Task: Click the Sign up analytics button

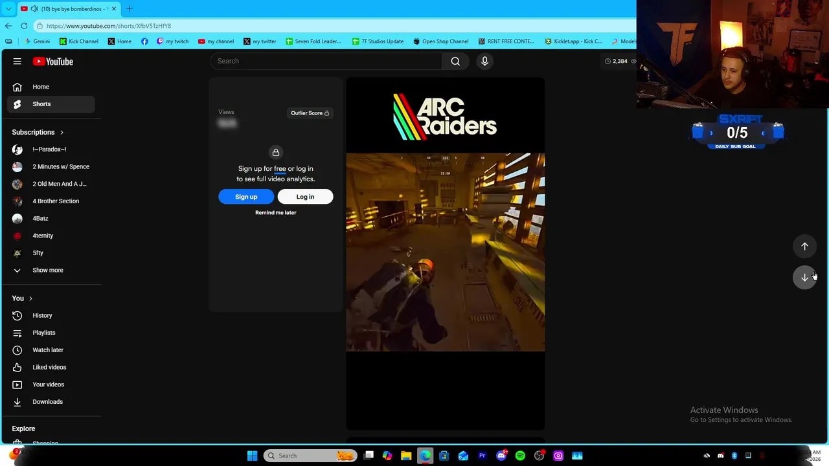Action: point(246,197)
